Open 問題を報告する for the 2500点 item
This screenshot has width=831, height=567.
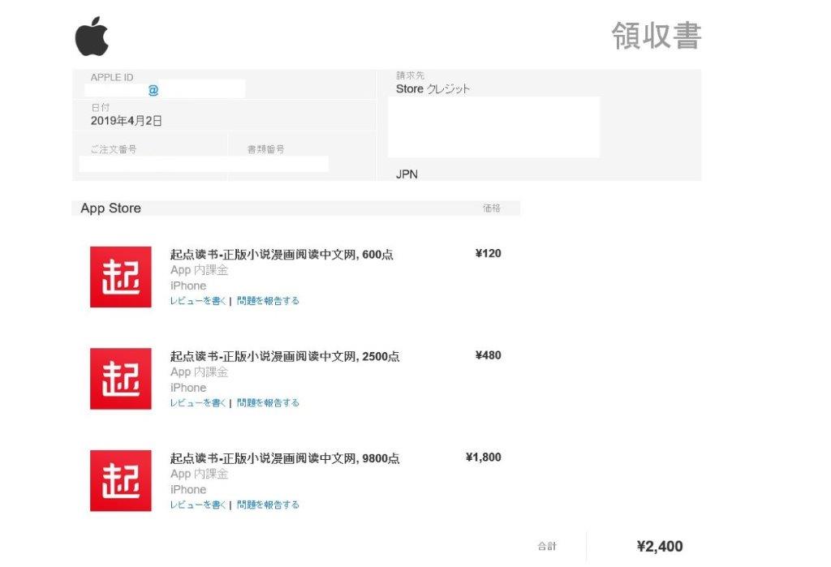268,402
